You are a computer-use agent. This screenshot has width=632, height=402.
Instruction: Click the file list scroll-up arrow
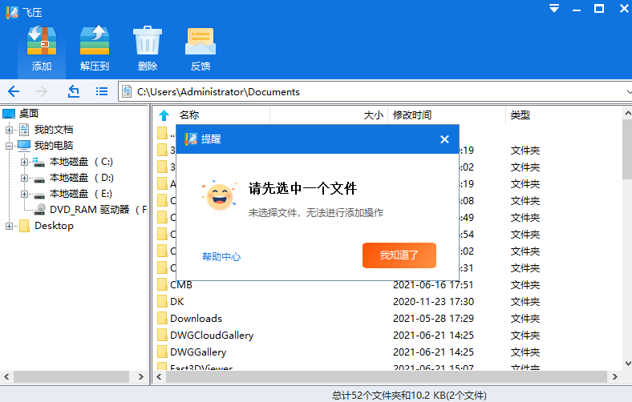627,114
